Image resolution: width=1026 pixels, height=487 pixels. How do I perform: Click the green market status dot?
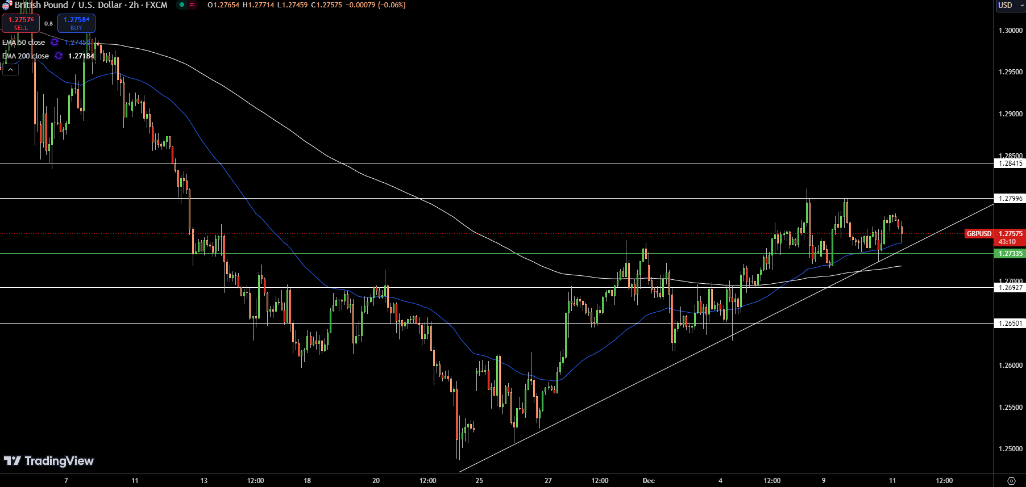point(181,5)
